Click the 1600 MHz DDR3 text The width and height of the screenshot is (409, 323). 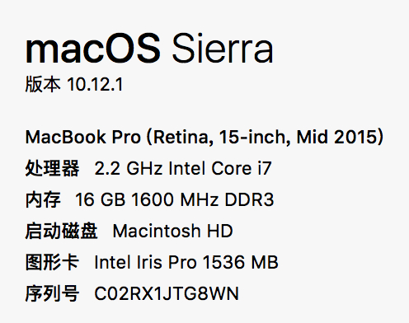coord(203,199)
